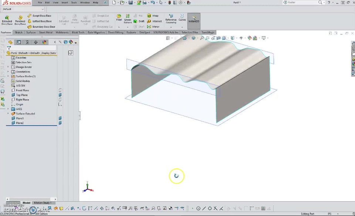Viewport: 355px width, 216px height.
Task: Expand the Surface Bodies(1) folder
Action: [8, 76]
